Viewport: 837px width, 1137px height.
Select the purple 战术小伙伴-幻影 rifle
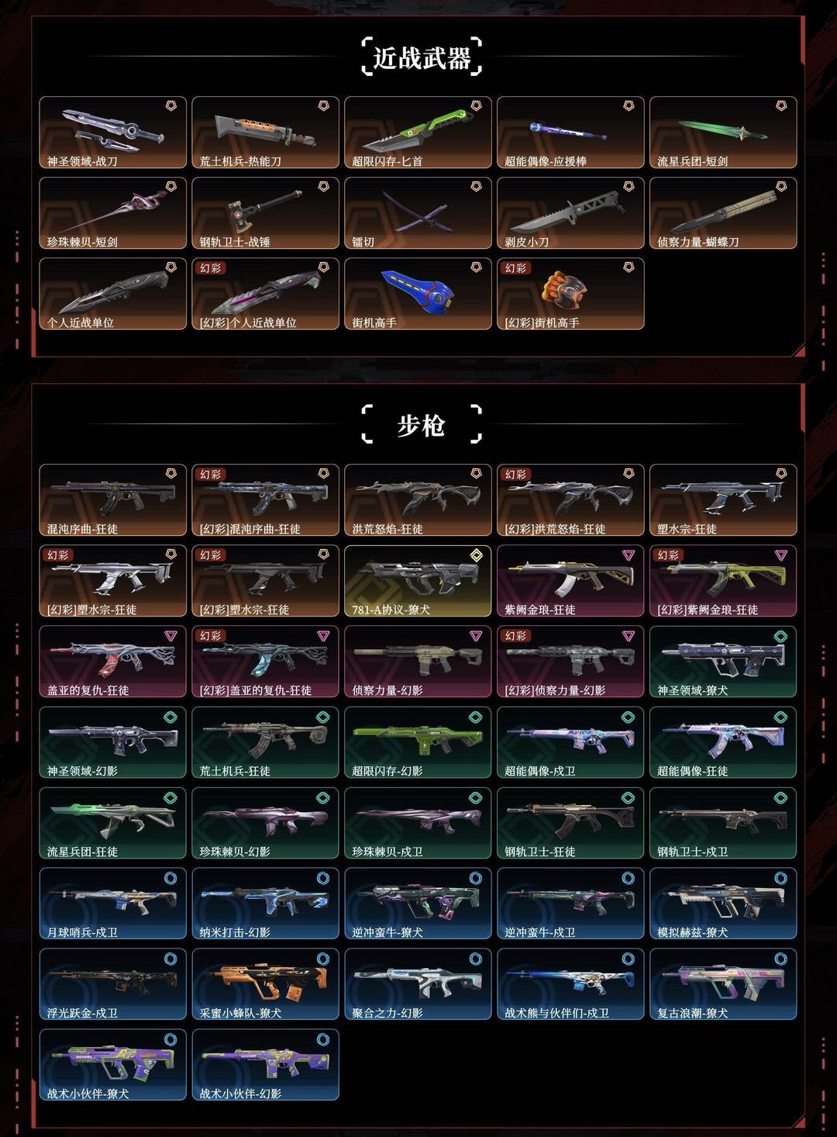click(x=266, y=1065)
